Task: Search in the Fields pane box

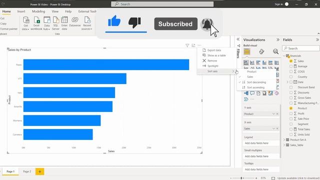Action: [301, 48]
